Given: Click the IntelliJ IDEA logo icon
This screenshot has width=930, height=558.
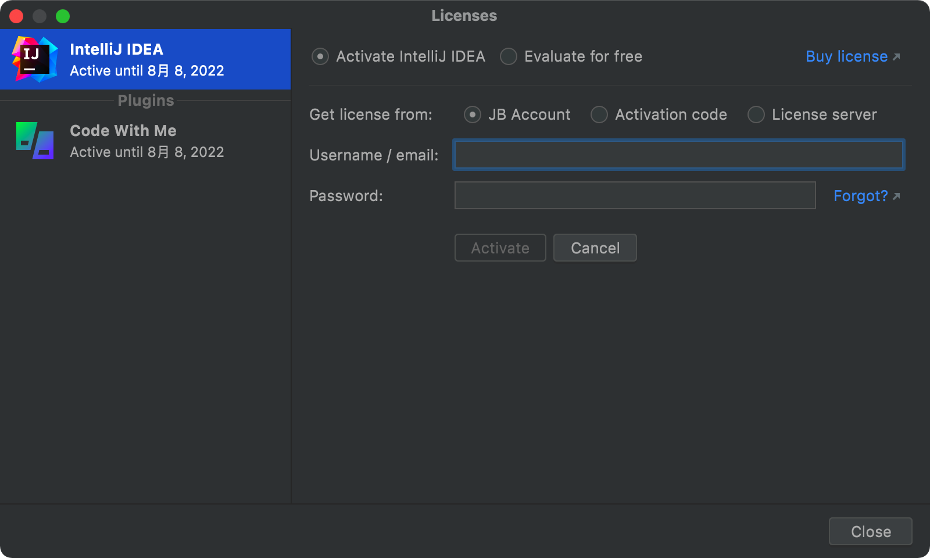Looking at the screenshot, I should (35, 59).
